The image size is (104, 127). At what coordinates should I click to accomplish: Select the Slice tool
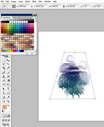coord(8,68)
